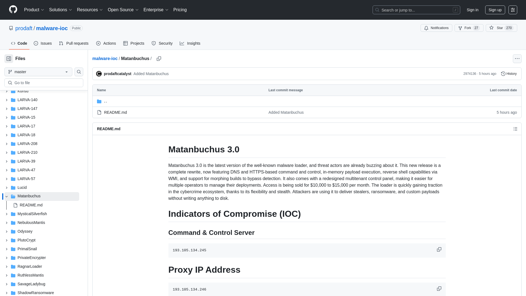526x296 pixels.
Task: Expand the Lucid folder chevron
Action: tap(7, 188)
